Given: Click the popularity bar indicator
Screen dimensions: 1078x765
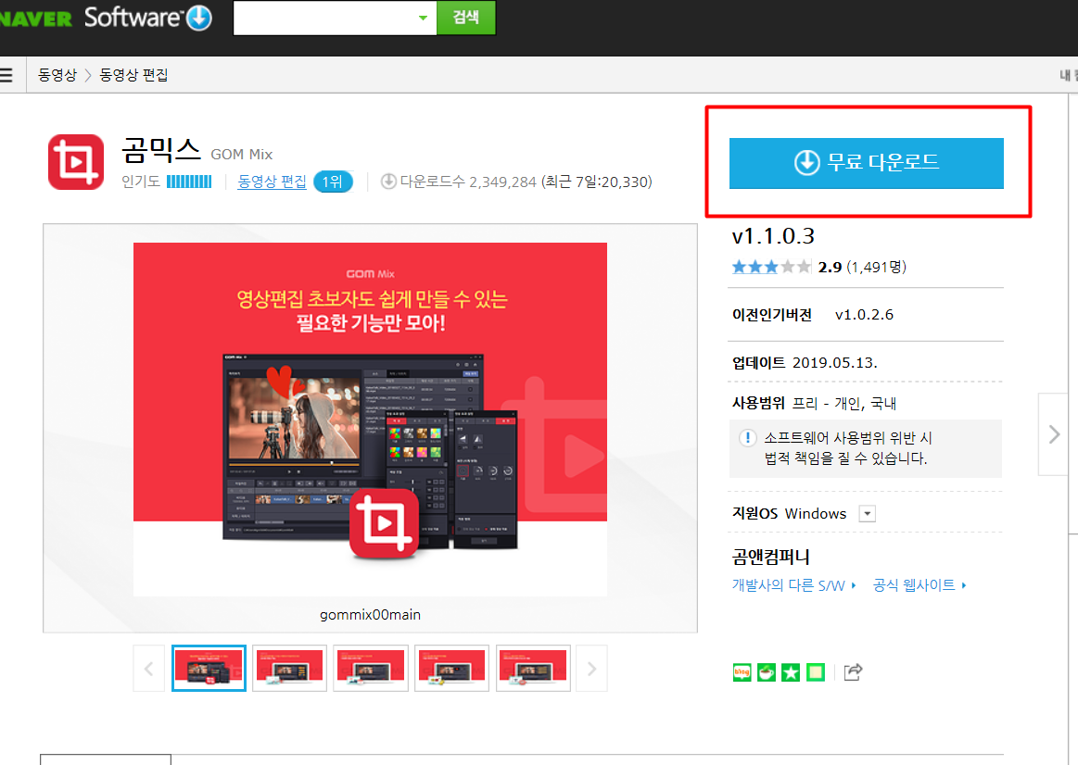Looking at the screenshot, I should [x=189, y=182].
